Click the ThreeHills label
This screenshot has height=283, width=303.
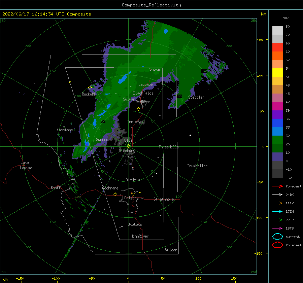click(x=169, y=147)
